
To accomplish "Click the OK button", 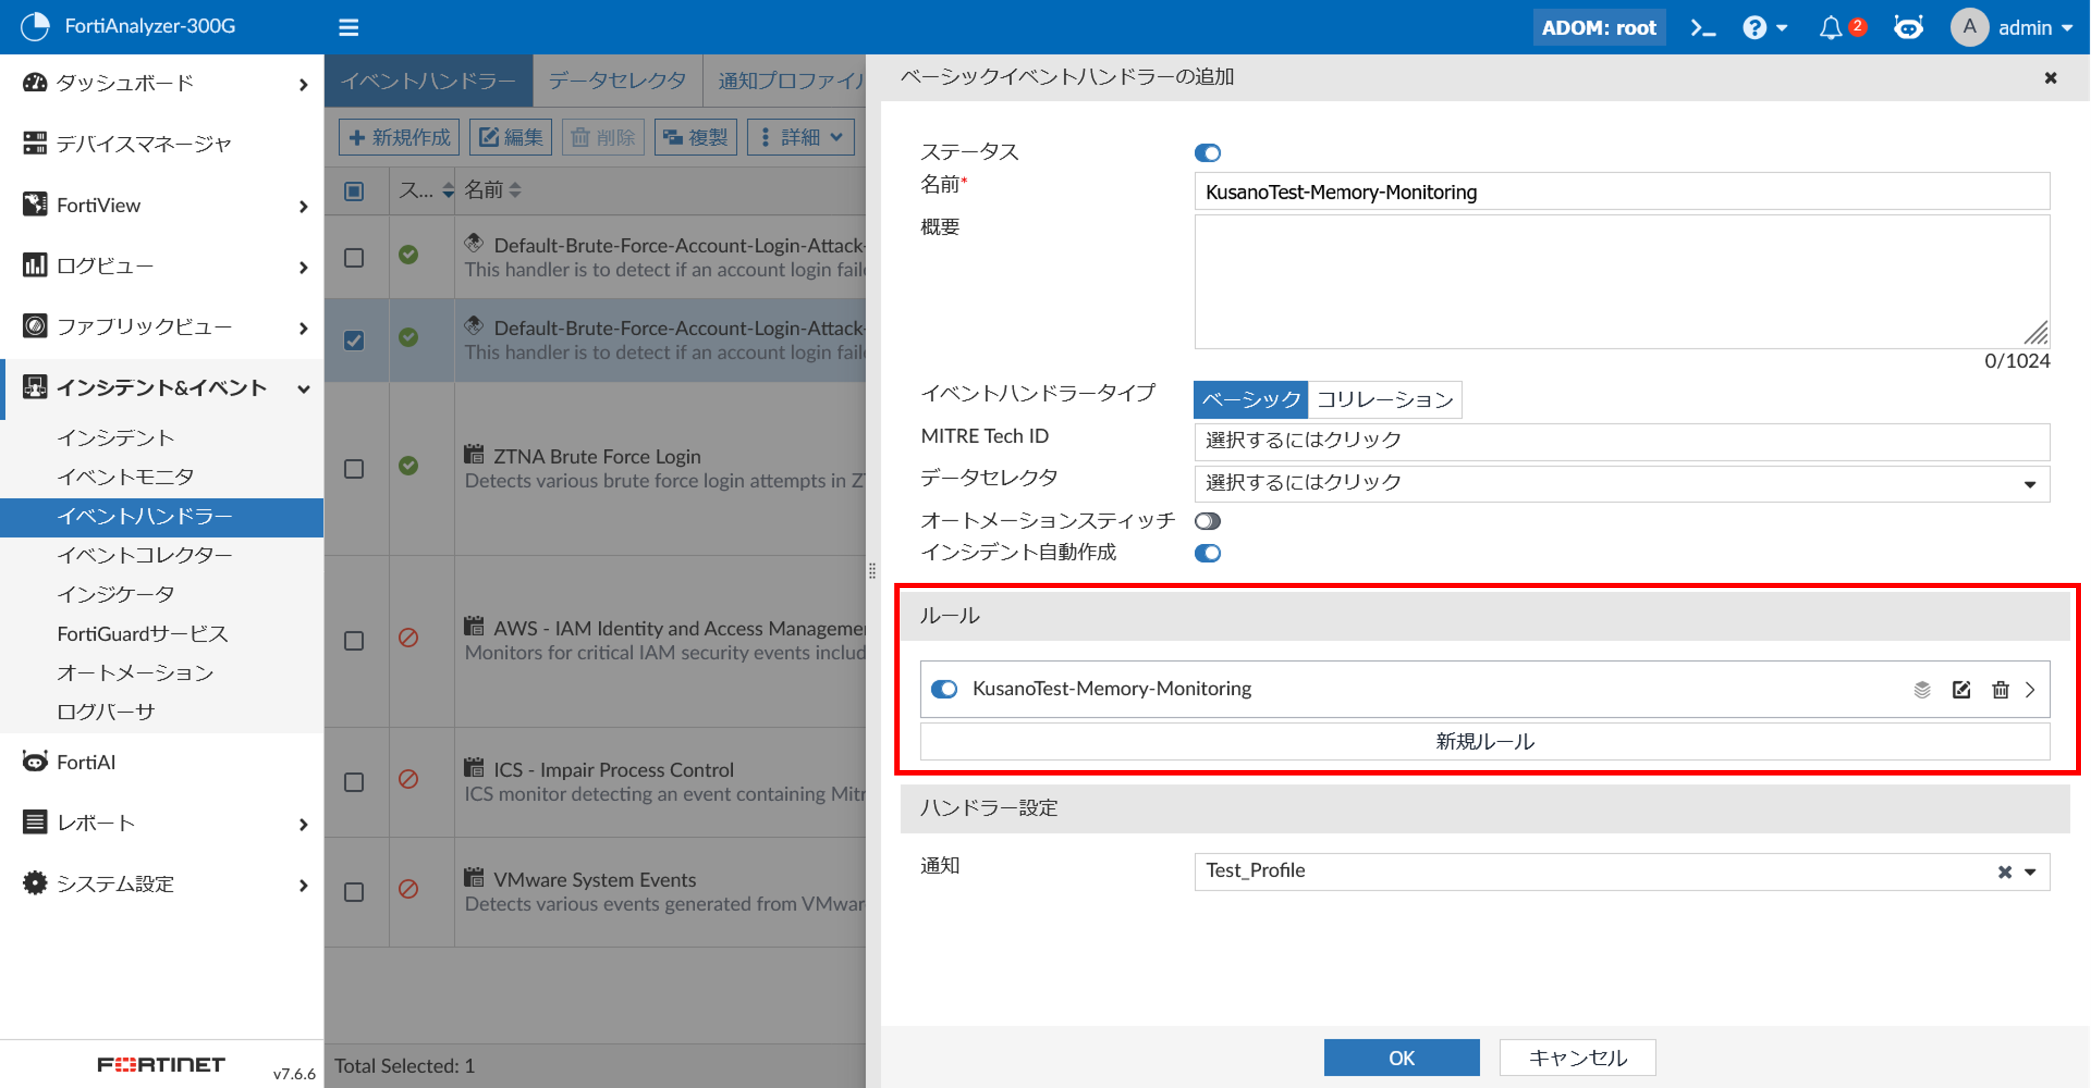I will point(1400,1057).
